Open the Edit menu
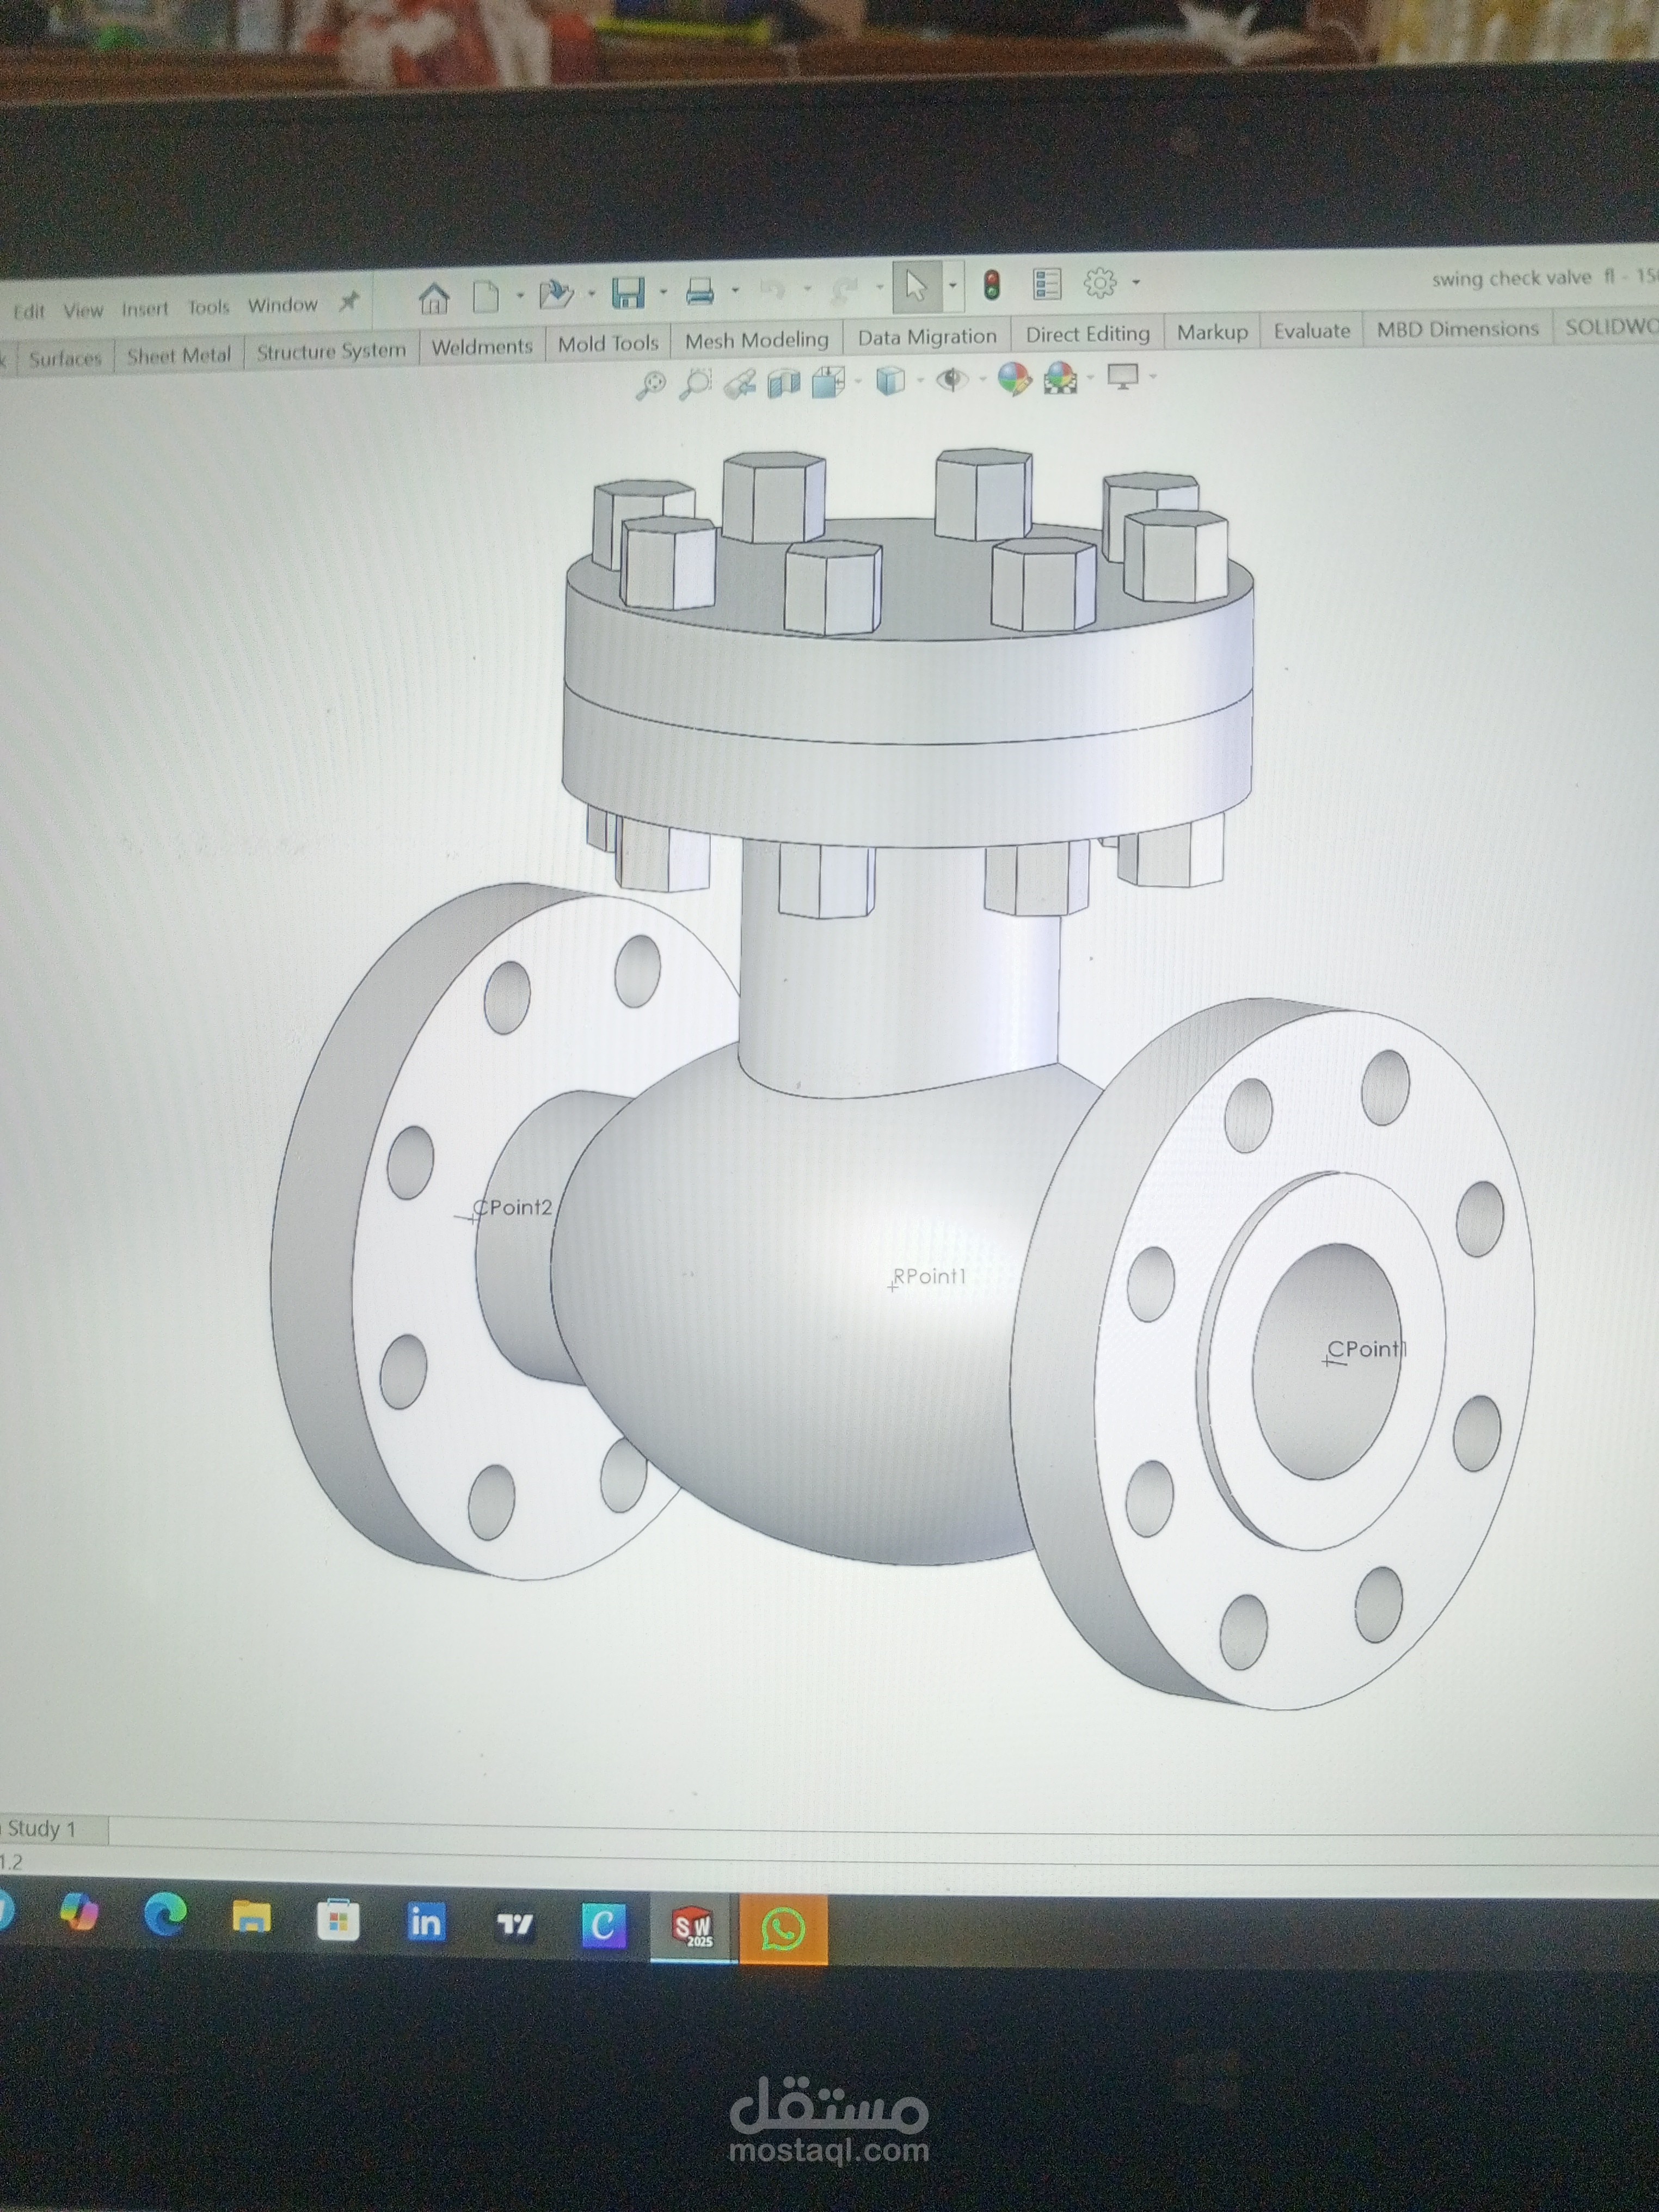Viewport: 1659px width, 2212px height. pos(29,312)
